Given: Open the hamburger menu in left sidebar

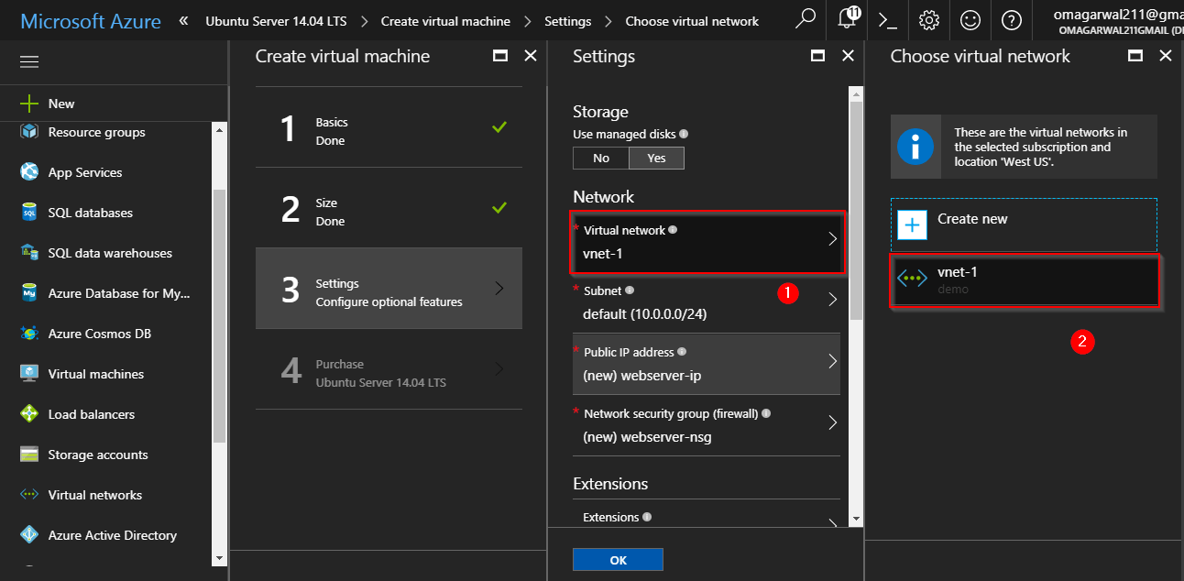Looking at the screenshot, I should point(29,62).
